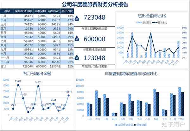Click the 16546 data point on line chart
The image size is (190, 131).
pos(68,96)
